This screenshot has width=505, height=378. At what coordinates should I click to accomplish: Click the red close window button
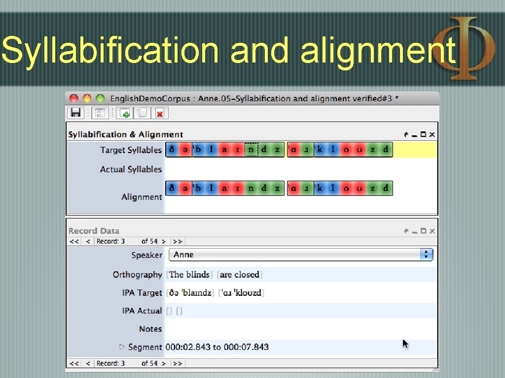tap(74, 98)
